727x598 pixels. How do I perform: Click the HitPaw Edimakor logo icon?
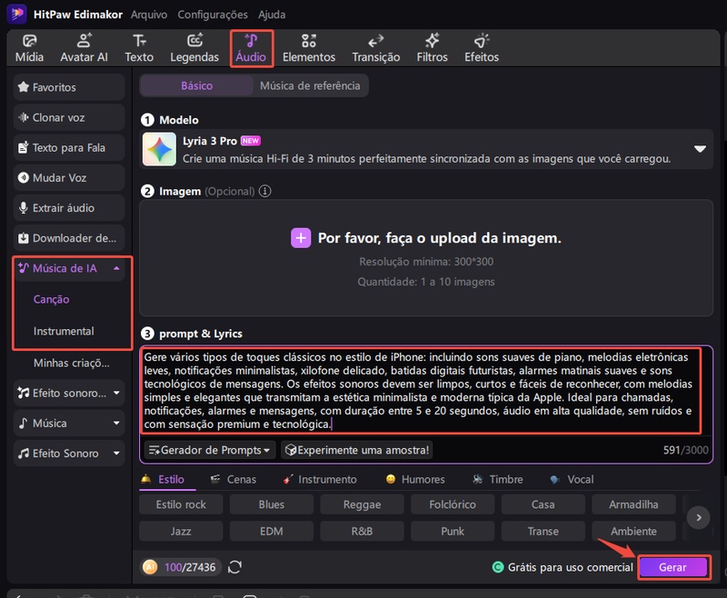[16, 14]
